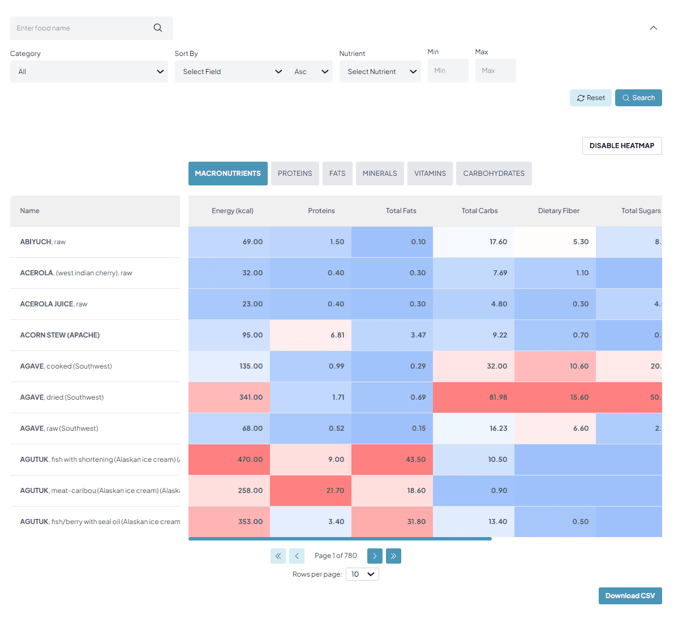Switch to the Minerals tab
The width and height of the screenshot is (674, 636).
tap(380, 174)
